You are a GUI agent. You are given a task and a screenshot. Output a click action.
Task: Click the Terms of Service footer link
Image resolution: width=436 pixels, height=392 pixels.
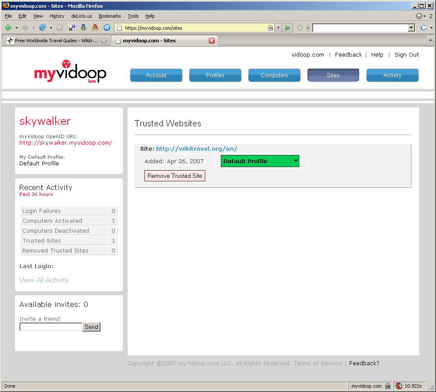click(318, 364)
